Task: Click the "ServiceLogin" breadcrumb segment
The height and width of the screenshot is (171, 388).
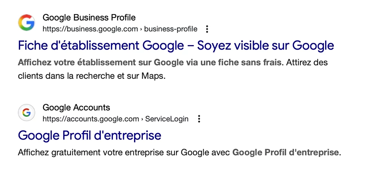Action: tap(167, 119)
